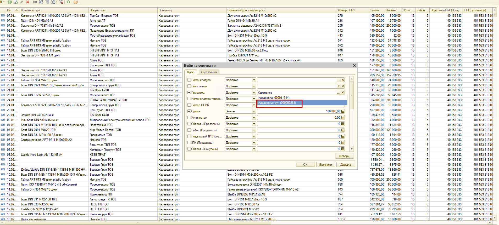The height and width of the screenshot is (225, 499).
Task: Sort by the Покупатель column header
Action: 123,10
